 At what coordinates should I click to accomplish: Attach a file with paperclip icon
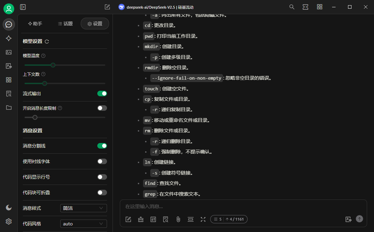pyautogui.click(x=178, y=220)
